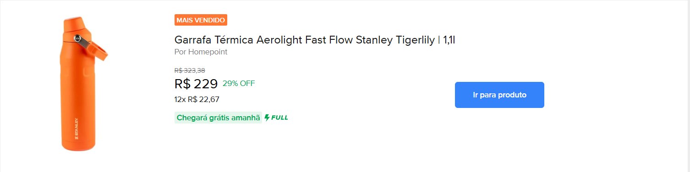
Task: Click the 1,1l capacity in the title
Action: (449, 40)
